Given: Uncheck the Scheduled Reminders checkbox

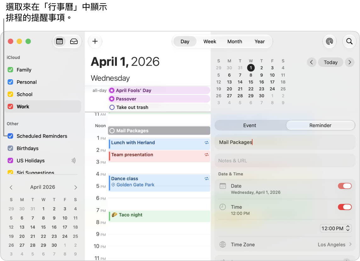Looking at the screenshot, I should pyautogui.click(x=10, y=136).
